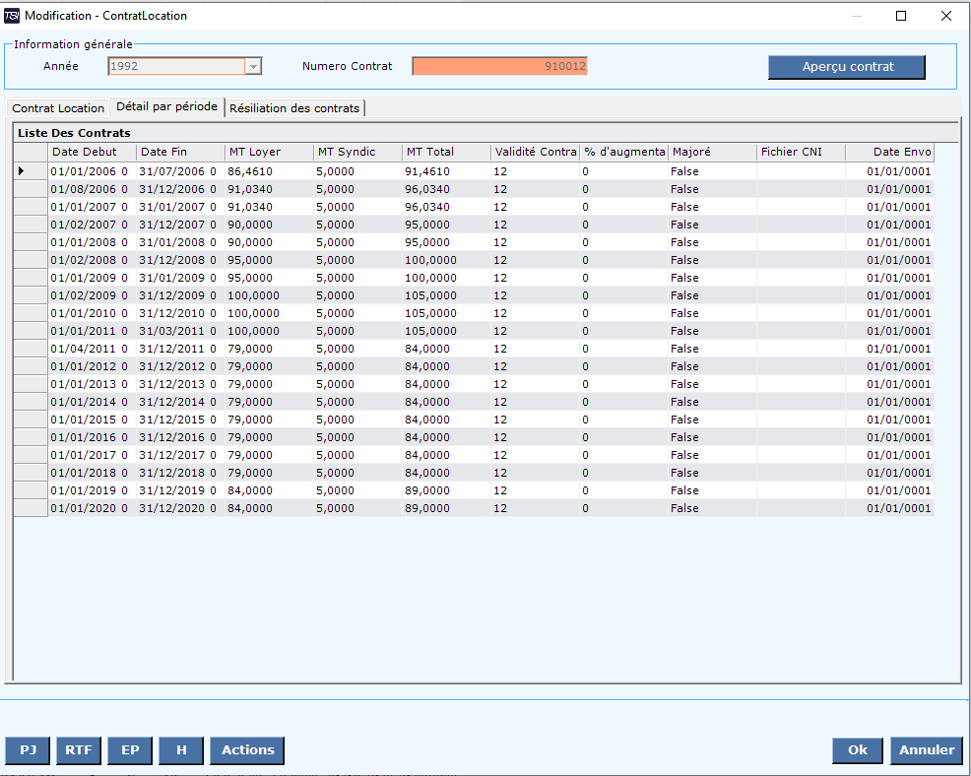Click the Date Fin cell 31/12/2013

[181, 384]
